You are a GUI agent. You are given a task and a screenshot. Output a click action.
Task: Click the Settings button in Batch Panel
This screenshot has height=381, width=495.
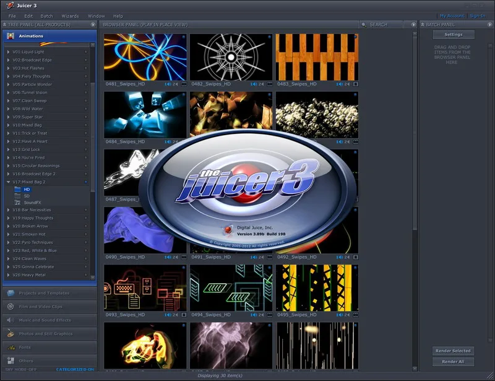tap(454, 35)
